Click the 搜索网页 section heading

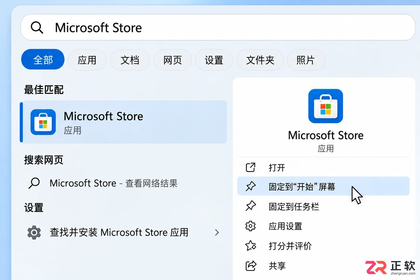click(x=44, y=160)
